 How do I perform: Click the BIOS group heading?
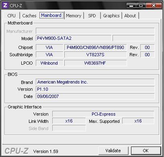point(12,74)
